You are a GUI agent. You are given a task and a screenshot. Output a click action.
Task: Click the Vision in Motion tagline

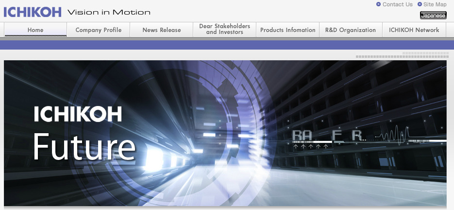coord(109,13)
